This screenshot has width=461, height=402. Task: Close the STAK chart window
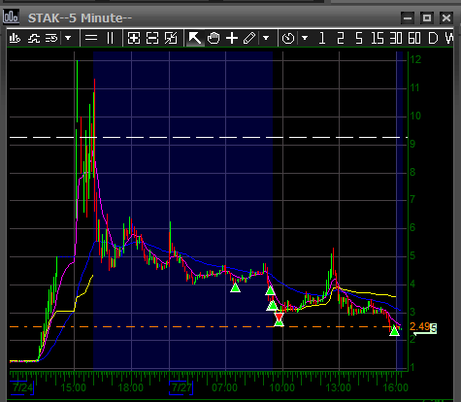click(446, 17)
